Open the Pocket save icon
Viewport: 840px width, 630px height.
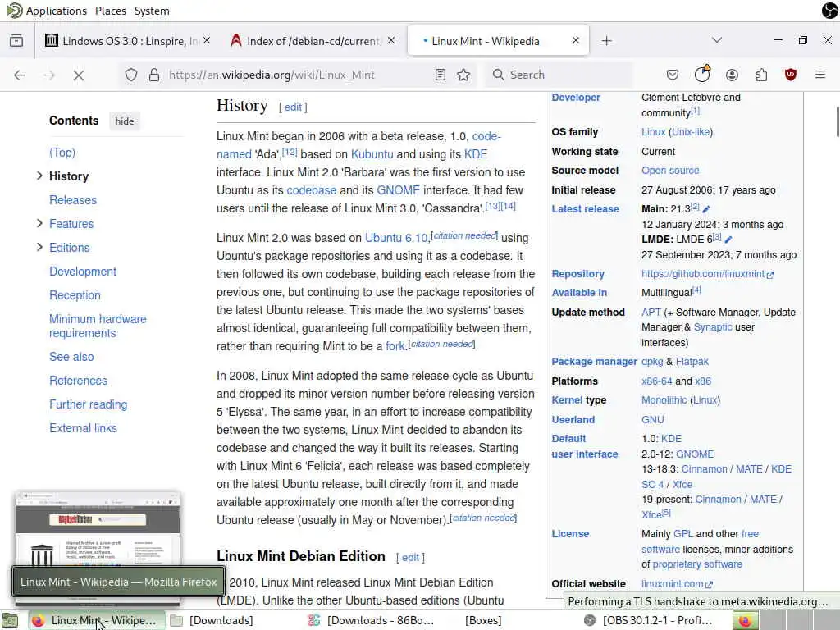tap(673, 75)
